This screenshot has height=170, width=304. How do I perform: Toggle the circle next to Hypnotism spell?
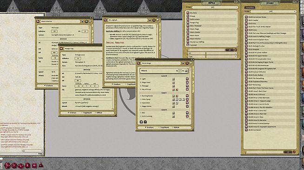(x=140, y=103)
